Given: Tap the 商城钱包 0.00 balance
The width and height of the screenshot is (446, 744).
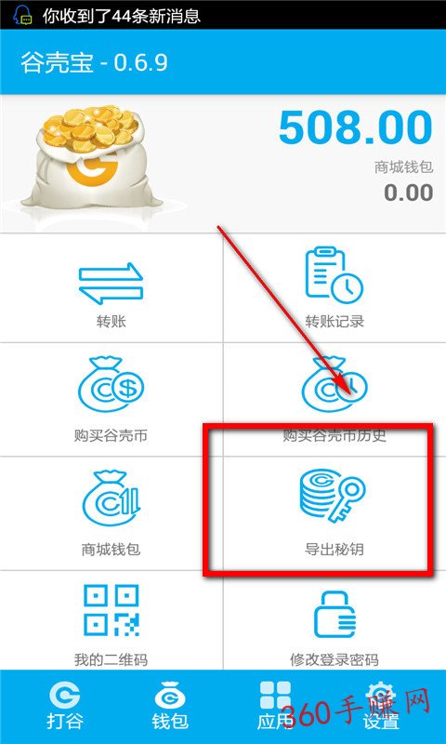Looking at the screenshot, I should pyautogui.click(x=408, y=193).
